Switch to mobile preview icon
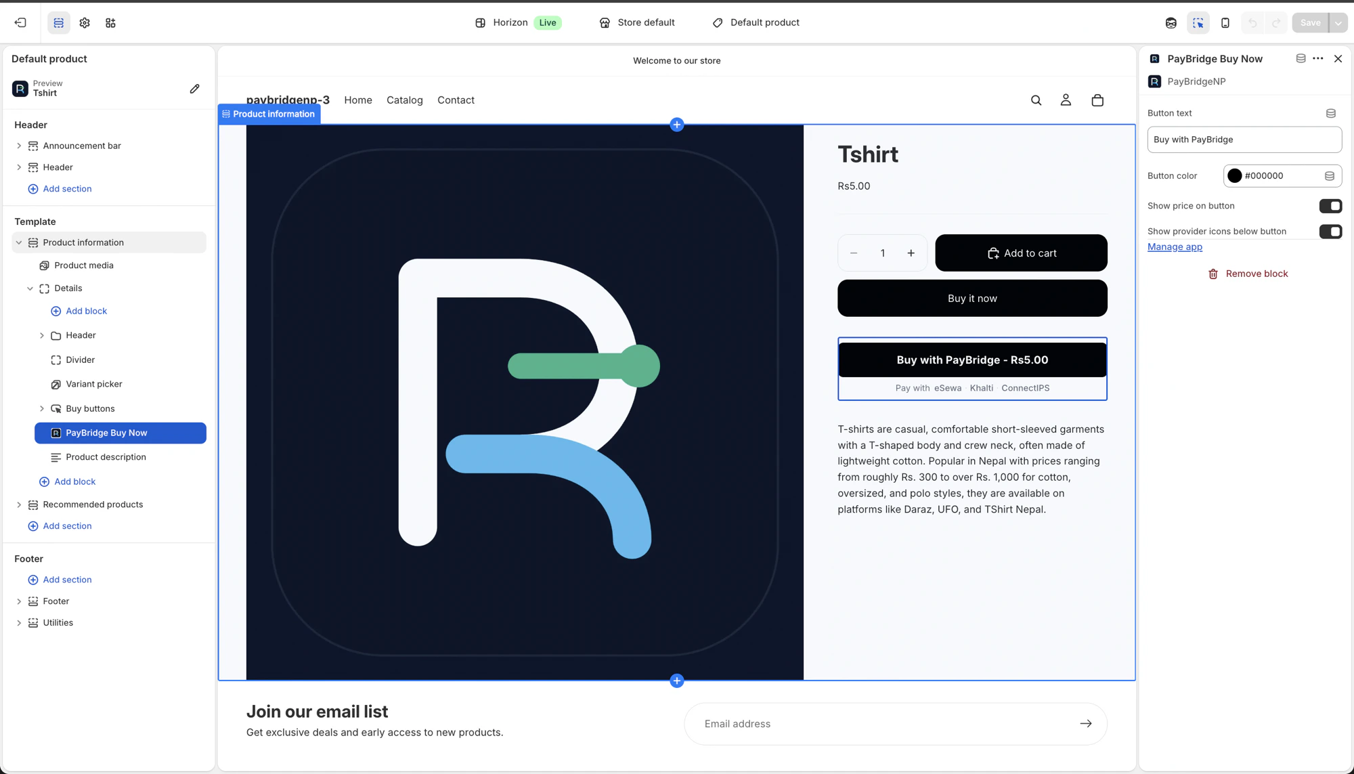 coord(1225,23)
